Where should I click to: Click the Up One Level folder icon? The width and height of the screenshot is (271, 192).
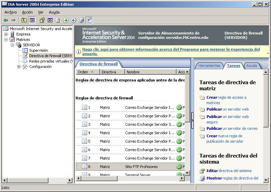pyautogui.click(x=24, y=20)
